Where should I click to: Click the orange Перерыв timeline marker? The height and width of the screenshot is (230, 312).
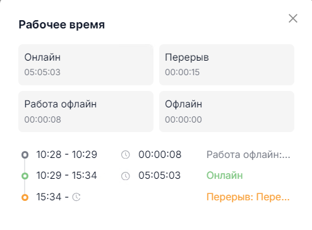click(25, 197)
